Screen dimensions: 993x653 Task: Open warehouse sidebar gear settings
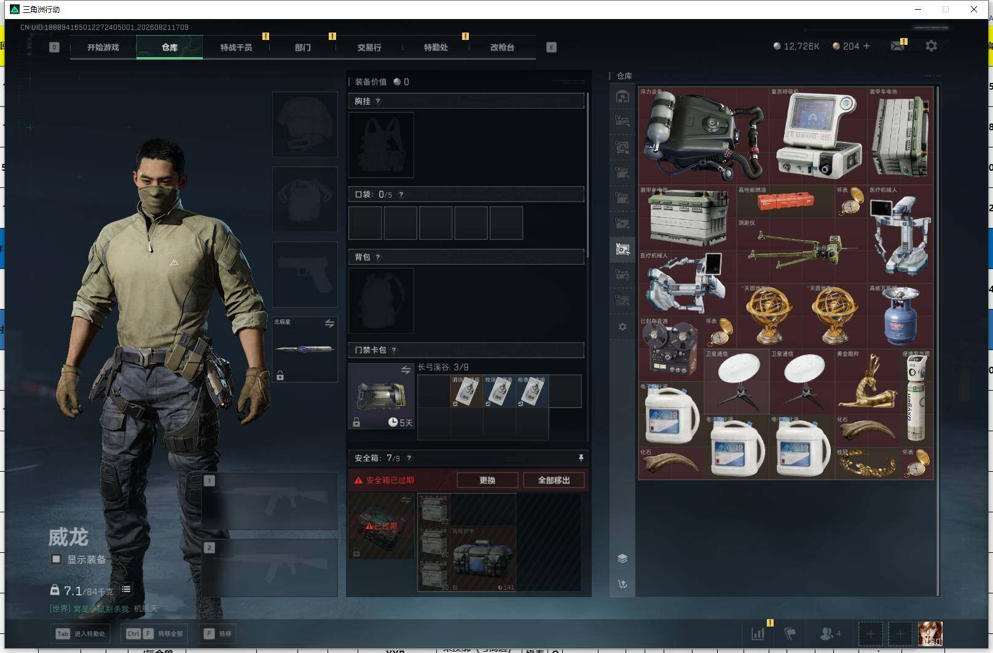tap(622, 327)
